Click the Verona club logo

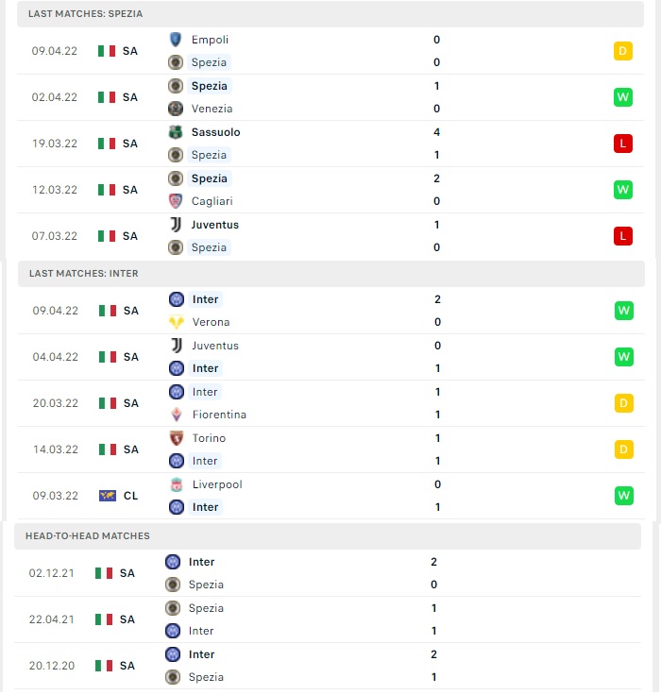(x=177, y=322)
